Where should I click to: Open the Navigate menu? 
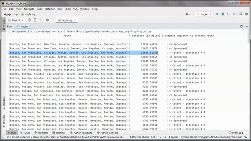click(29, 9)
